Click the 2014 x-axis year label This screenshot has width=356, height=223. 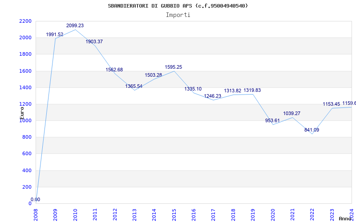click(154, 215)
